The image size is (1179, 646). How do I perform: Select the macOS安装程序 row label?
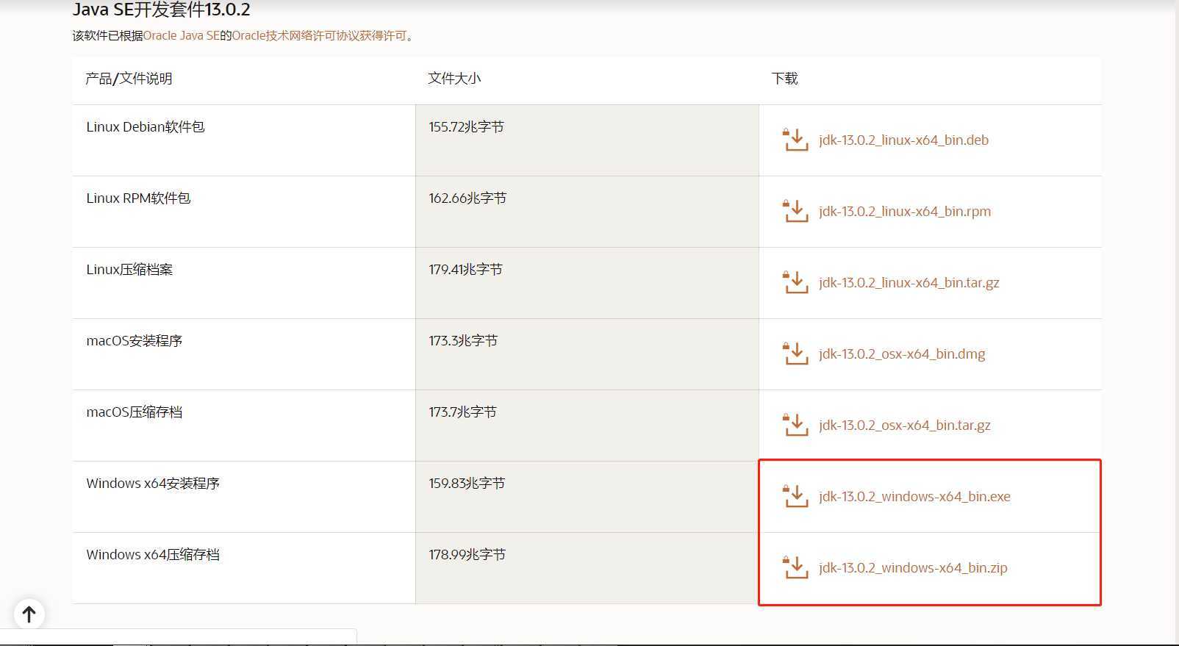pyautogui.click(x=135, y=340)
